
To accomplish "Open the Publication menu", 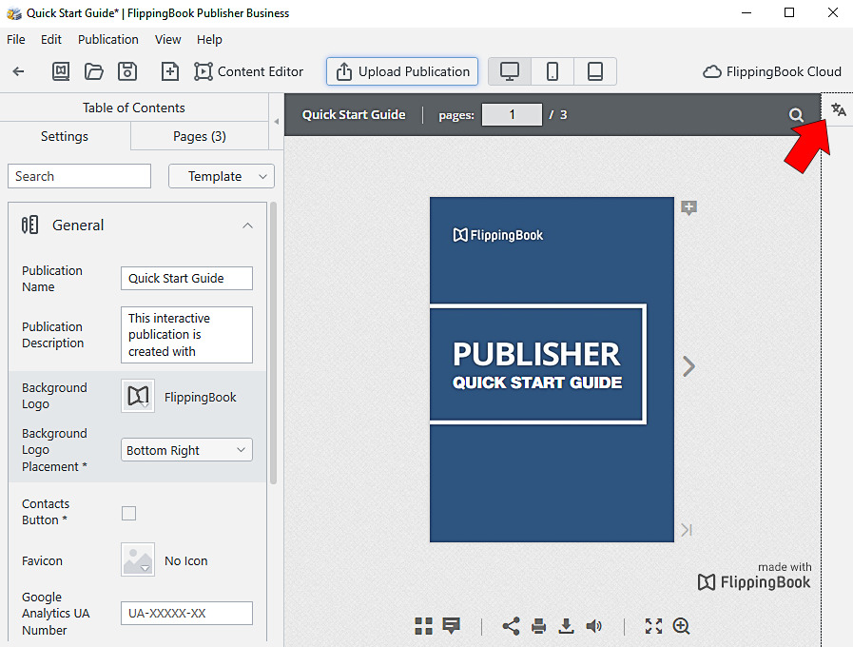I will [x=108, y=40].
